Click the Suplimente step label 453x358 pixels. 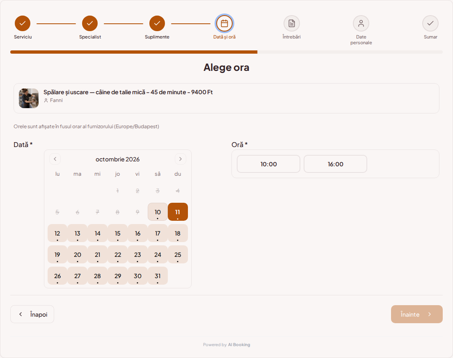[x=157, y=37]
